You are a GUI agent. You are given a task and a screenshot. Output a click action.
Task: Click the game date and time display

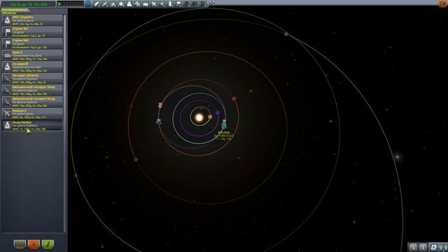pyautogui.click(x=29, y=4)
